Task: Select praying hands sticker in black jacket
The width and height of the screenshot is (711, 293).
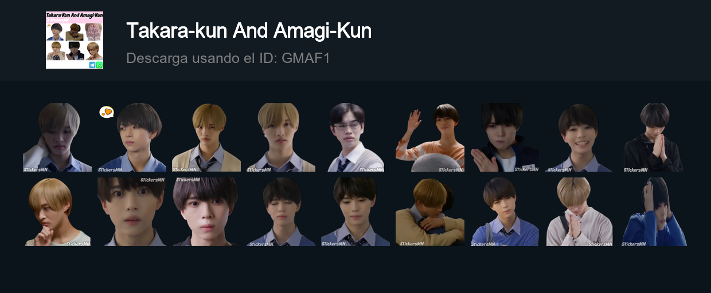Action: 654,137
